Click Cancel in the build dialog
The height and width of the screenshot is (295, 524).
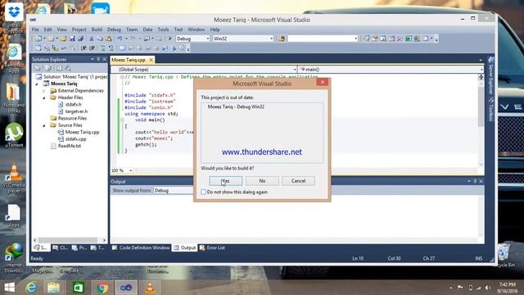click(x=298, y=181)
